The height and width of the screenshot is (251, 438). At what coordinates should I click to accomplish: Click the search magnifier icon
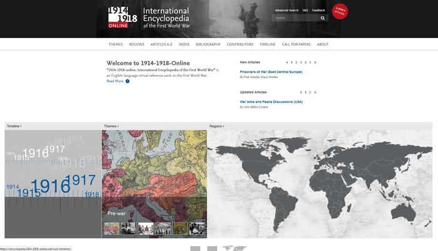323,18
